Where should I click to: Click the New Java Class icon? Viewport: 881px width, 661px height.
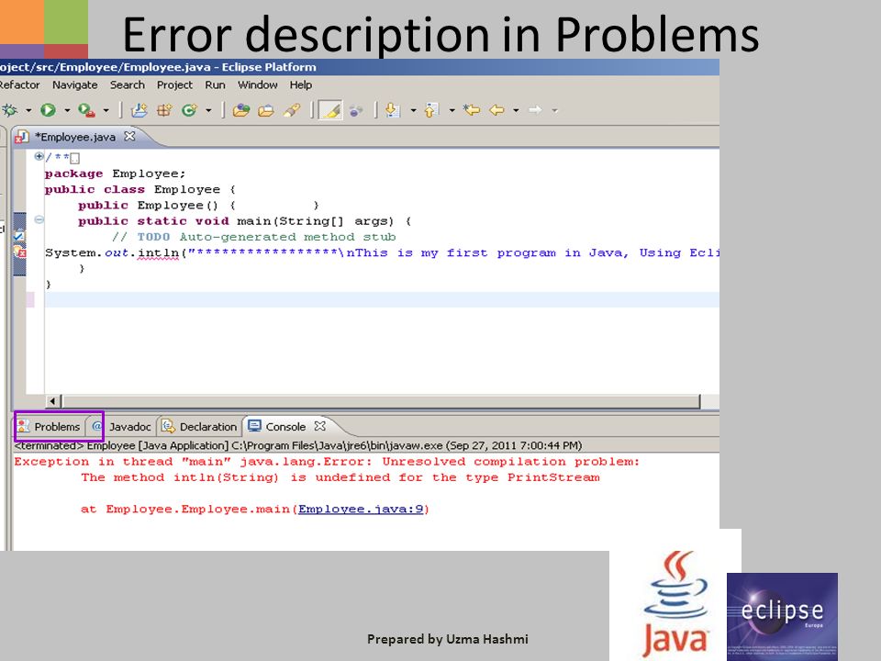click(x=189, y=110)
